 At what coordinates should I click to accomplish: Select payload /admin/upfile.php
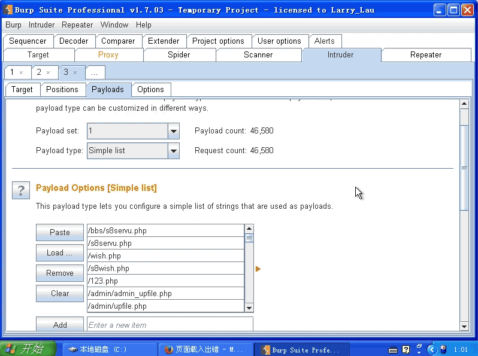(x=165, y=306)
